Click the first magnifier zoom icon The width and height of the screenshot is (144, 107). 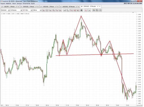pyautogui.click(x=50, y=10)
